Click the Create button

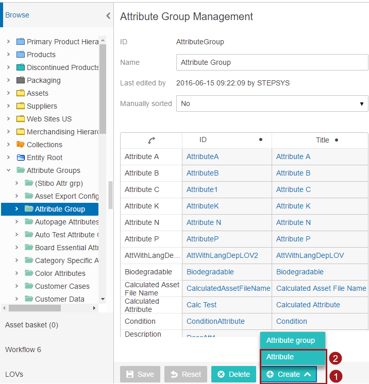(x=289, y=374)
